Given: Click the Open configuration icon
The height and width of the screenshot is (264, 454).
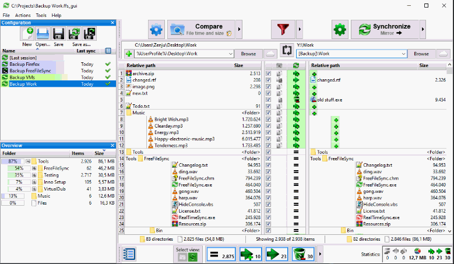Looking at the screenshot, I should pos(43,34).
